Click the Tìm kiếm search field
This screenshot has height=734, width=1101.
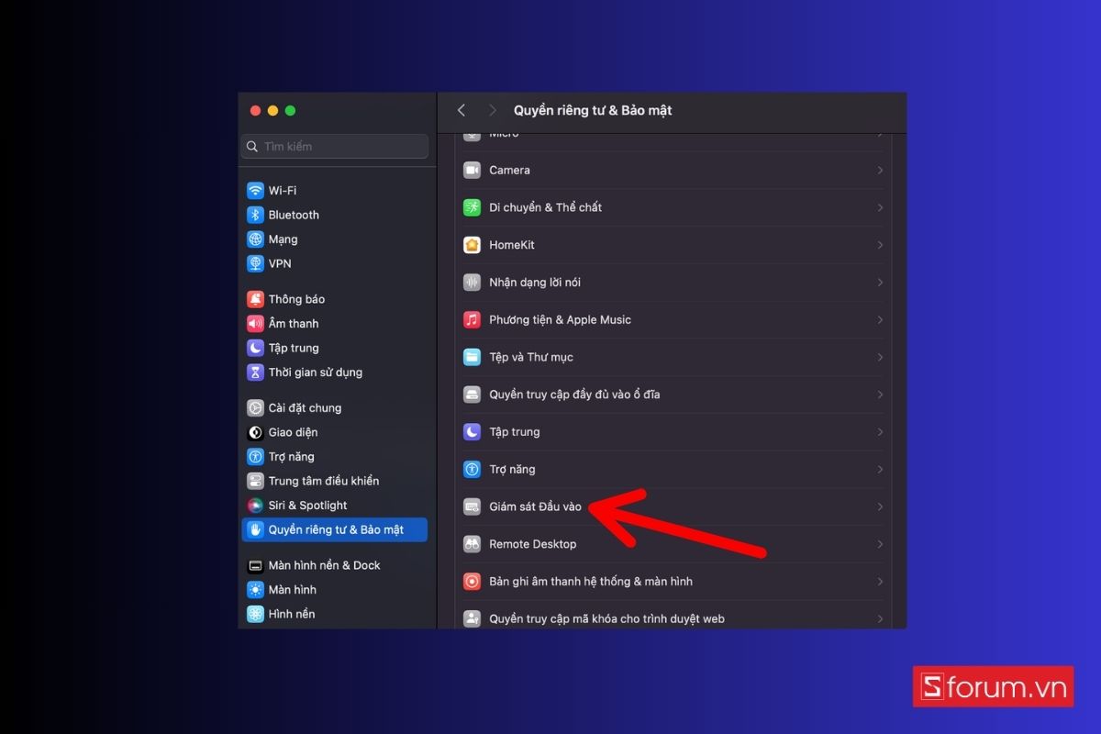[336, 147]
